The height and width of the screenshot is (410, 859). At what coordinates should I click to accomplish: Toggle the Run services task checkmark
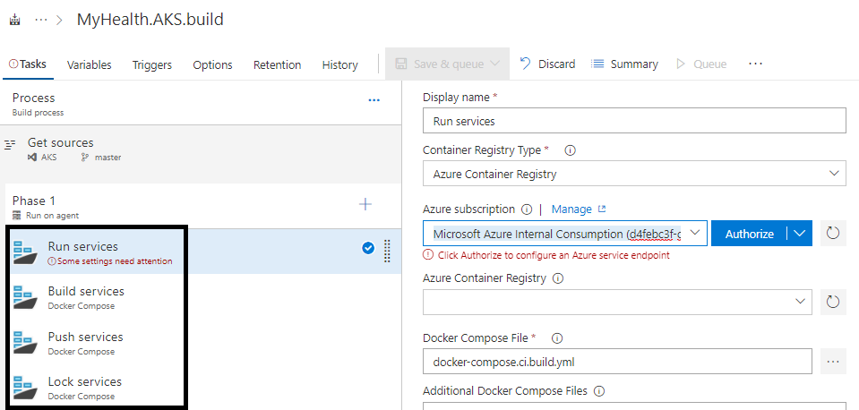click(x=368, y=248)
